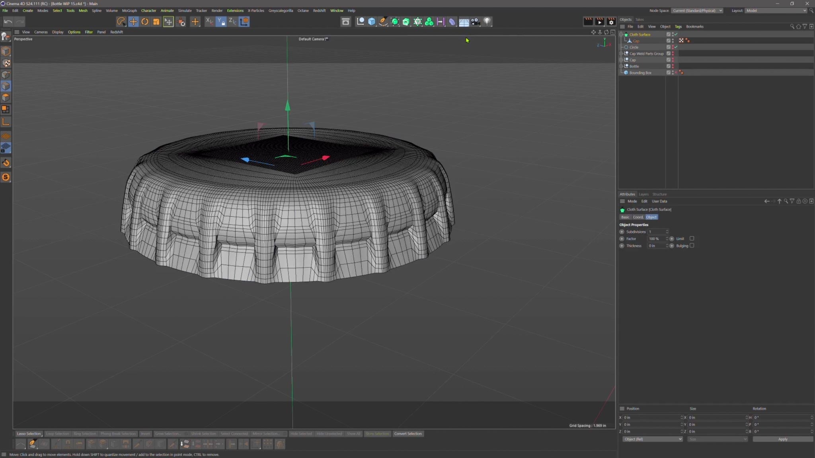Enable the Bulging checkbox
This screenshot has height=458, width=815.
coord(692,246)
